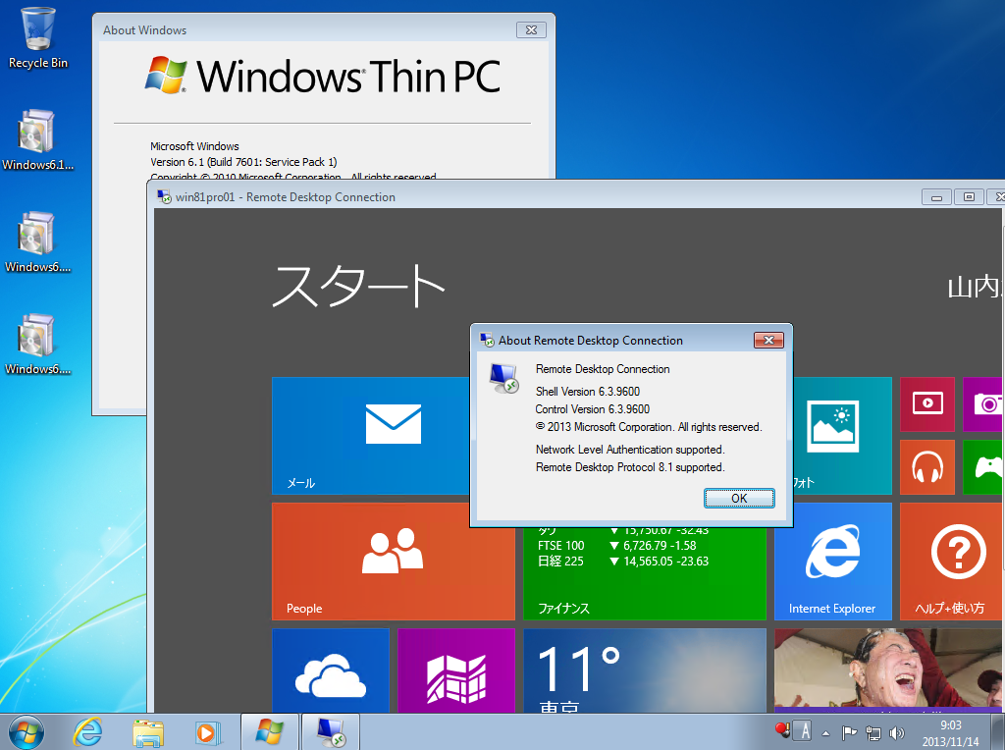Open the news photo tile of laughing man
Screen dimensions: 1005x750
889,670
